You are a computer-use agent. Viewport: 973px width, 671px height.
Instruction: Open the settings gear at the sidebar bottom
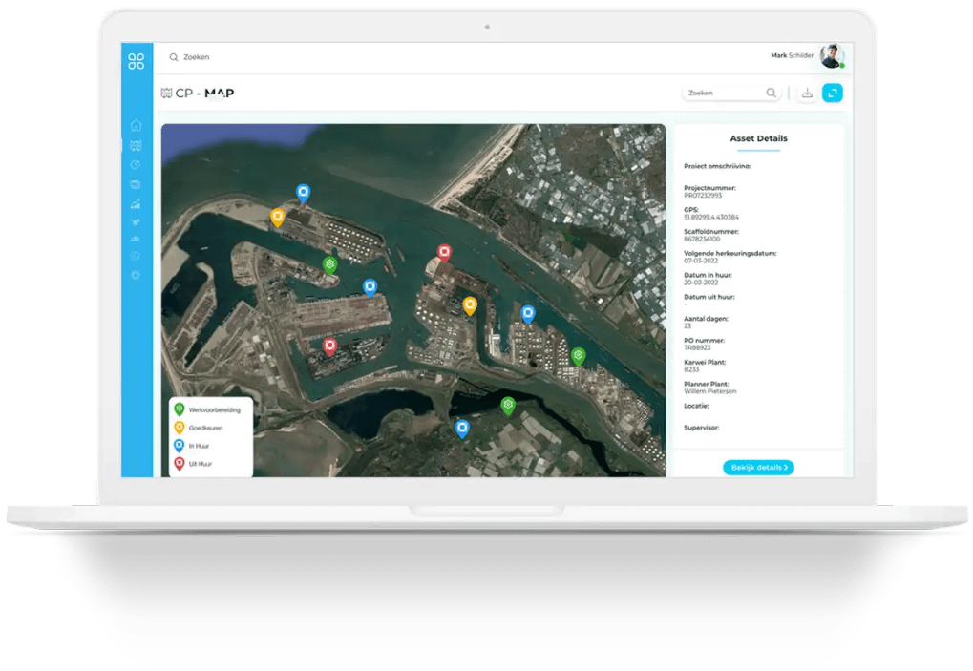tap(136, 275)
